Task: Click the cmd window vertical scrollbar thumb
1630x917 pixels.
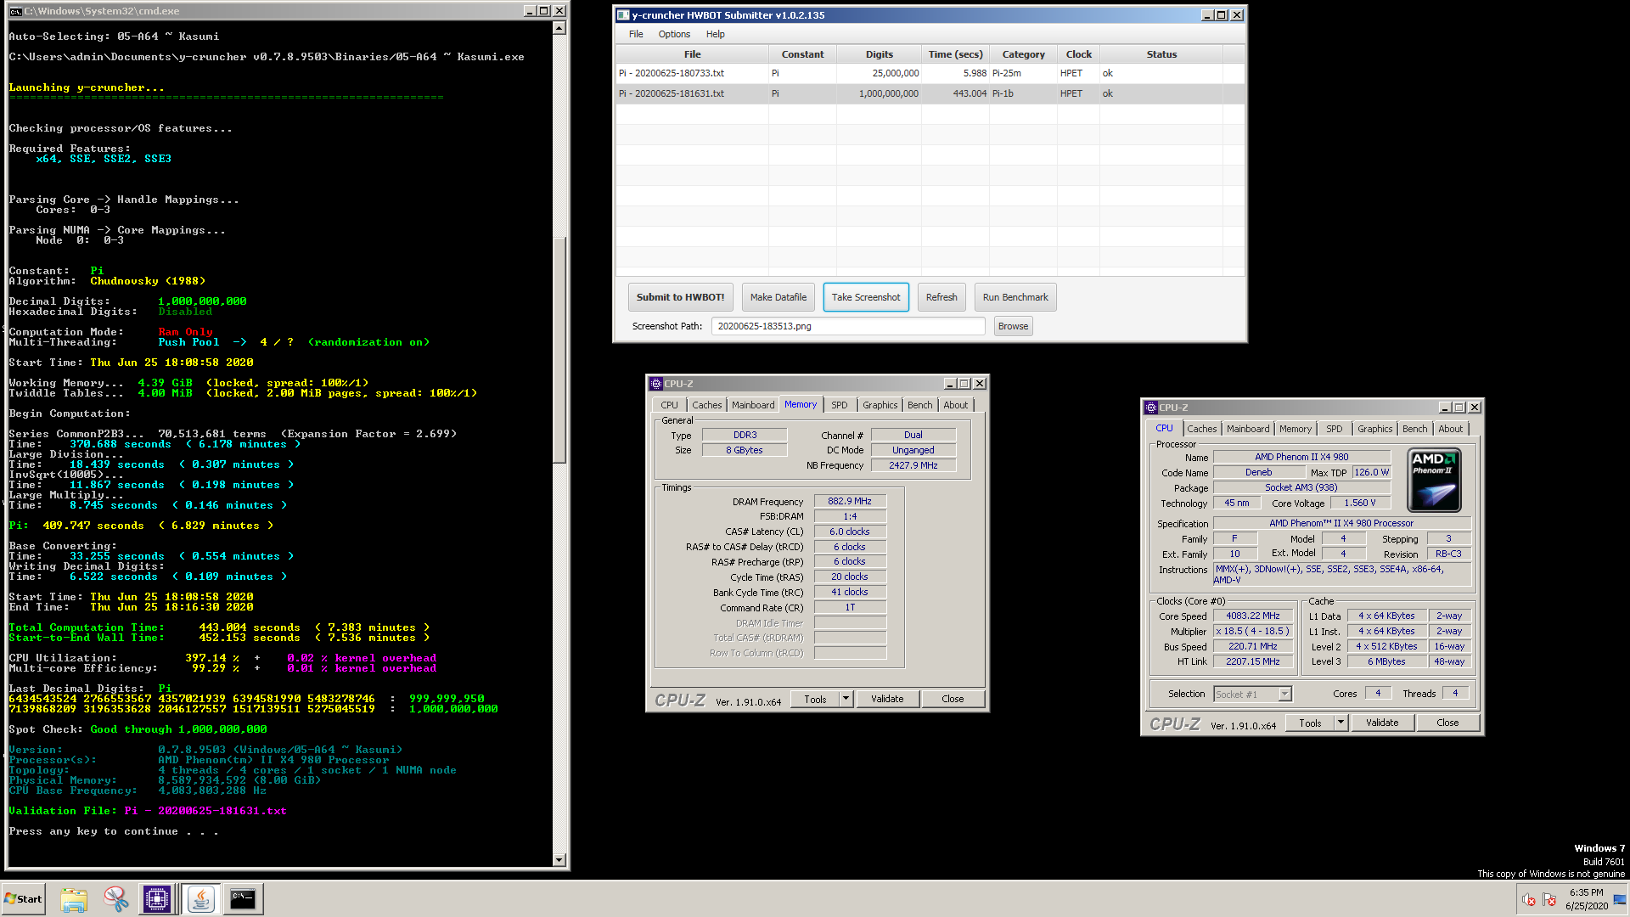Action: (559, 350)
